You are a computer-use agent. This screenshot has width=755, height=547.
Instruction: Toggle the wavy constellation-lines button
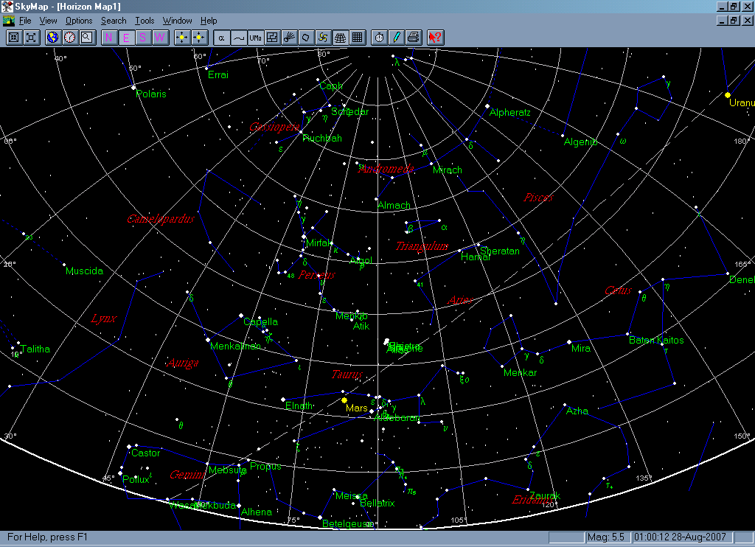pyautogui.click(x=238, y=38)
